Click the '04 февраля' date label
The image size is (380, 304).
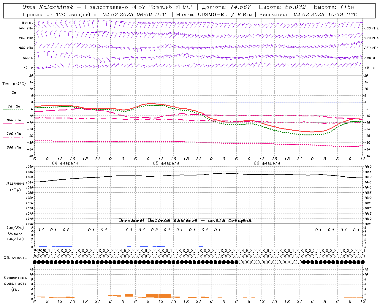click(x=65, y=163)
